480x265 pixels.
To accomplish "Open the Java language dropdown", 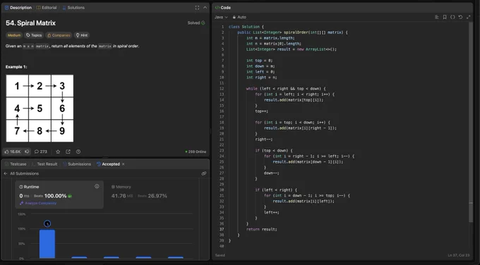I will click(x=221, y=17).
